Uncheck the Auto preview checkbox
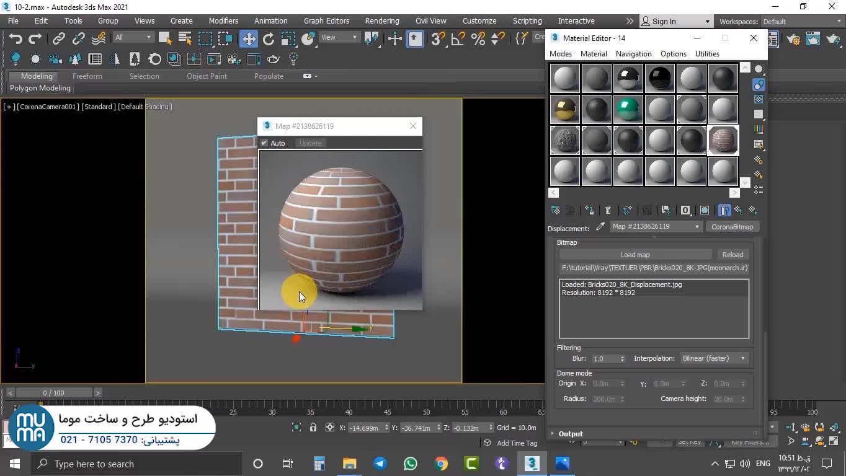This screenshot has width=846, height=476. (x=264, y=143)
